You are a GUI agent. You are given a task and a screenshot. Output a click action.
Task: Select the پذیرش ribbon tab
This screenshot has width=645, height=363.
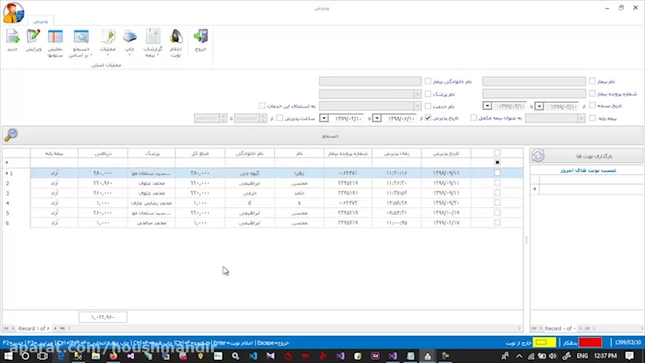coord(40,21)
